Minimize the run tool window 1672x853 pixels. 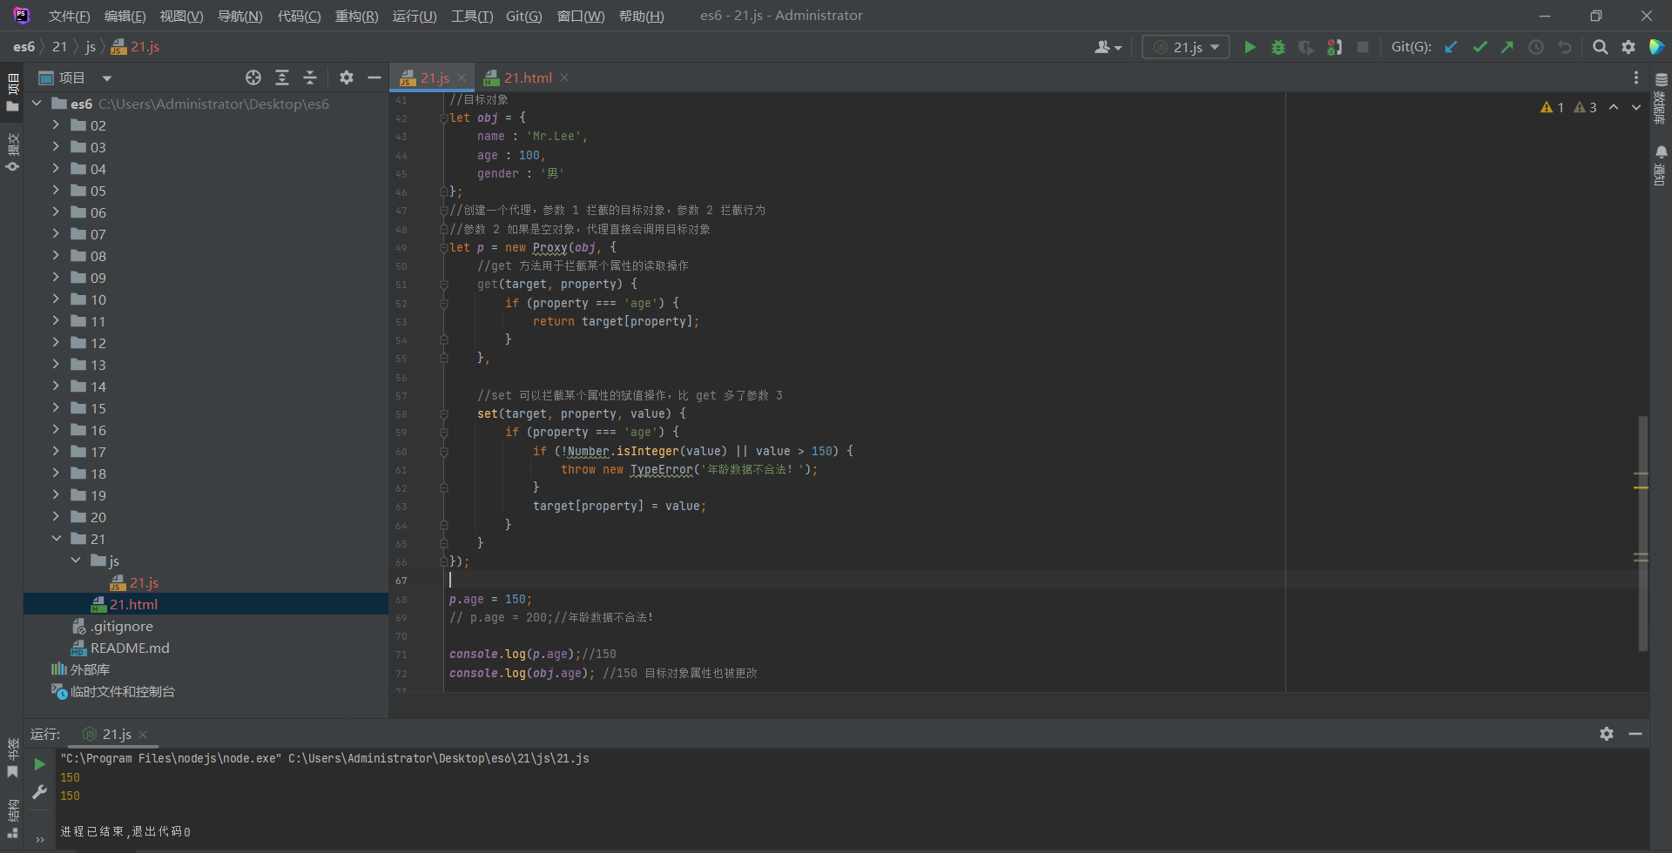coord(1635,734)
